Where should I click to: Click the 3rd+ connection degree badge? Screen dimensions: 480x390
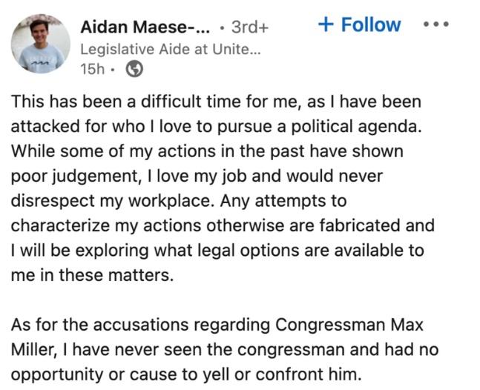coord(250,28)
